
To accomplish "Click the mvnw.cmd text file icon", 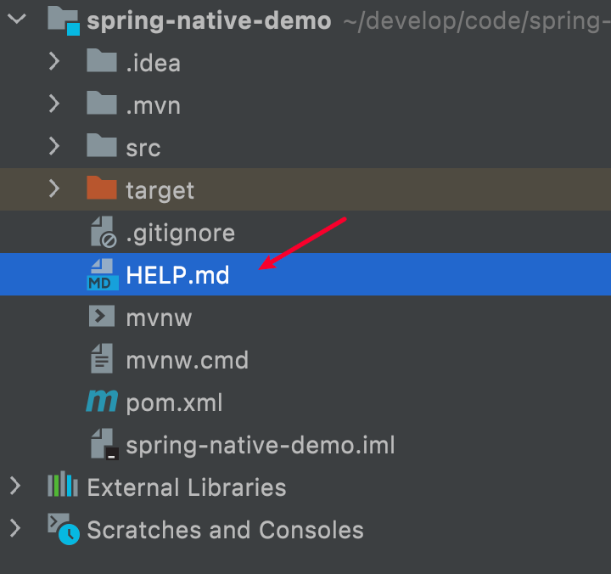I will point(102,358).
